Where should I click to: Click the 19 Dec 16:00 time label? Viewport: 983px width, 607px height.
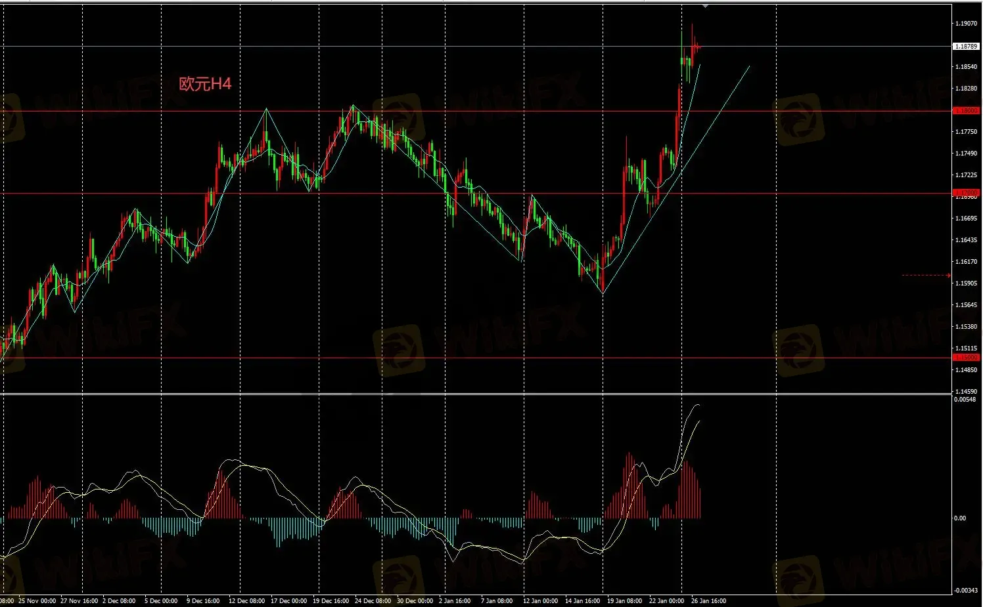pos(331,601)
